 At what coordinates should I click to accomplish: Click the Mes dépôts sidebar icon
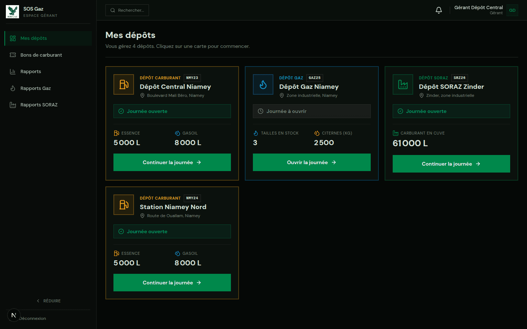[x=13, y=38]
